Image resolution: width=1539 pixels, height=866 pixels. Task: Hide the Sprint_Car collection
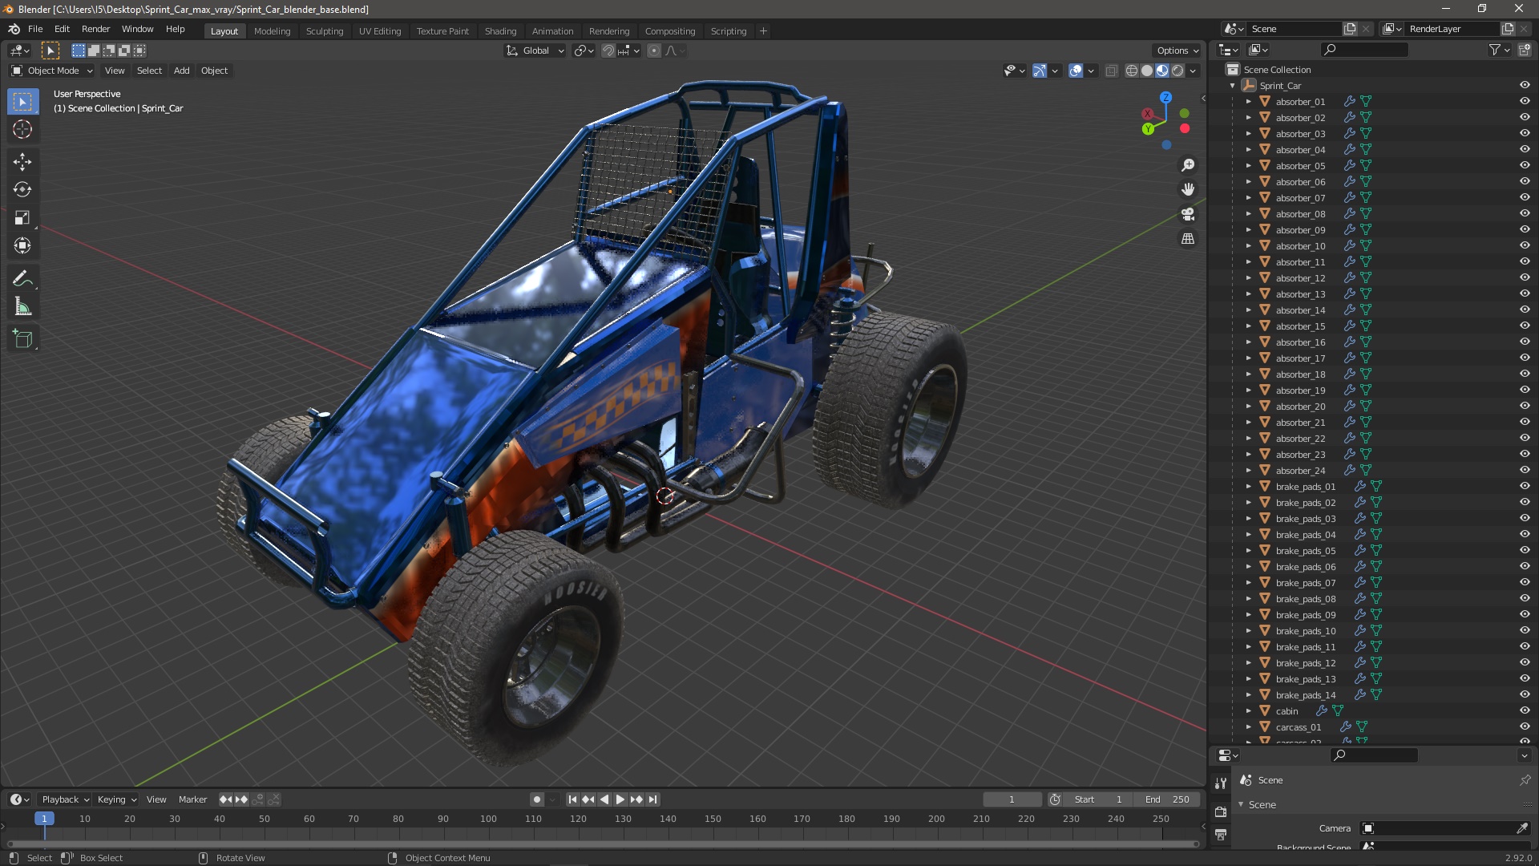pyautogui.click(x=1525, y=85)
